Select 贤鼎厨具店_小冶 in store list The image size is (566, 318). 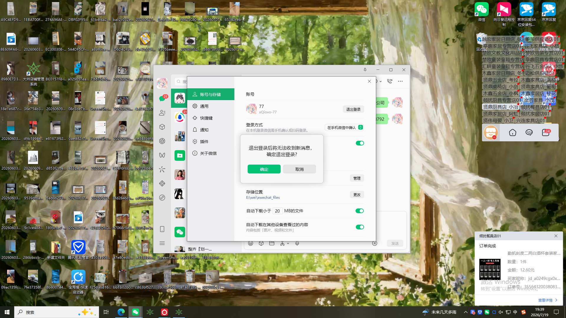(x=501, y=107)
